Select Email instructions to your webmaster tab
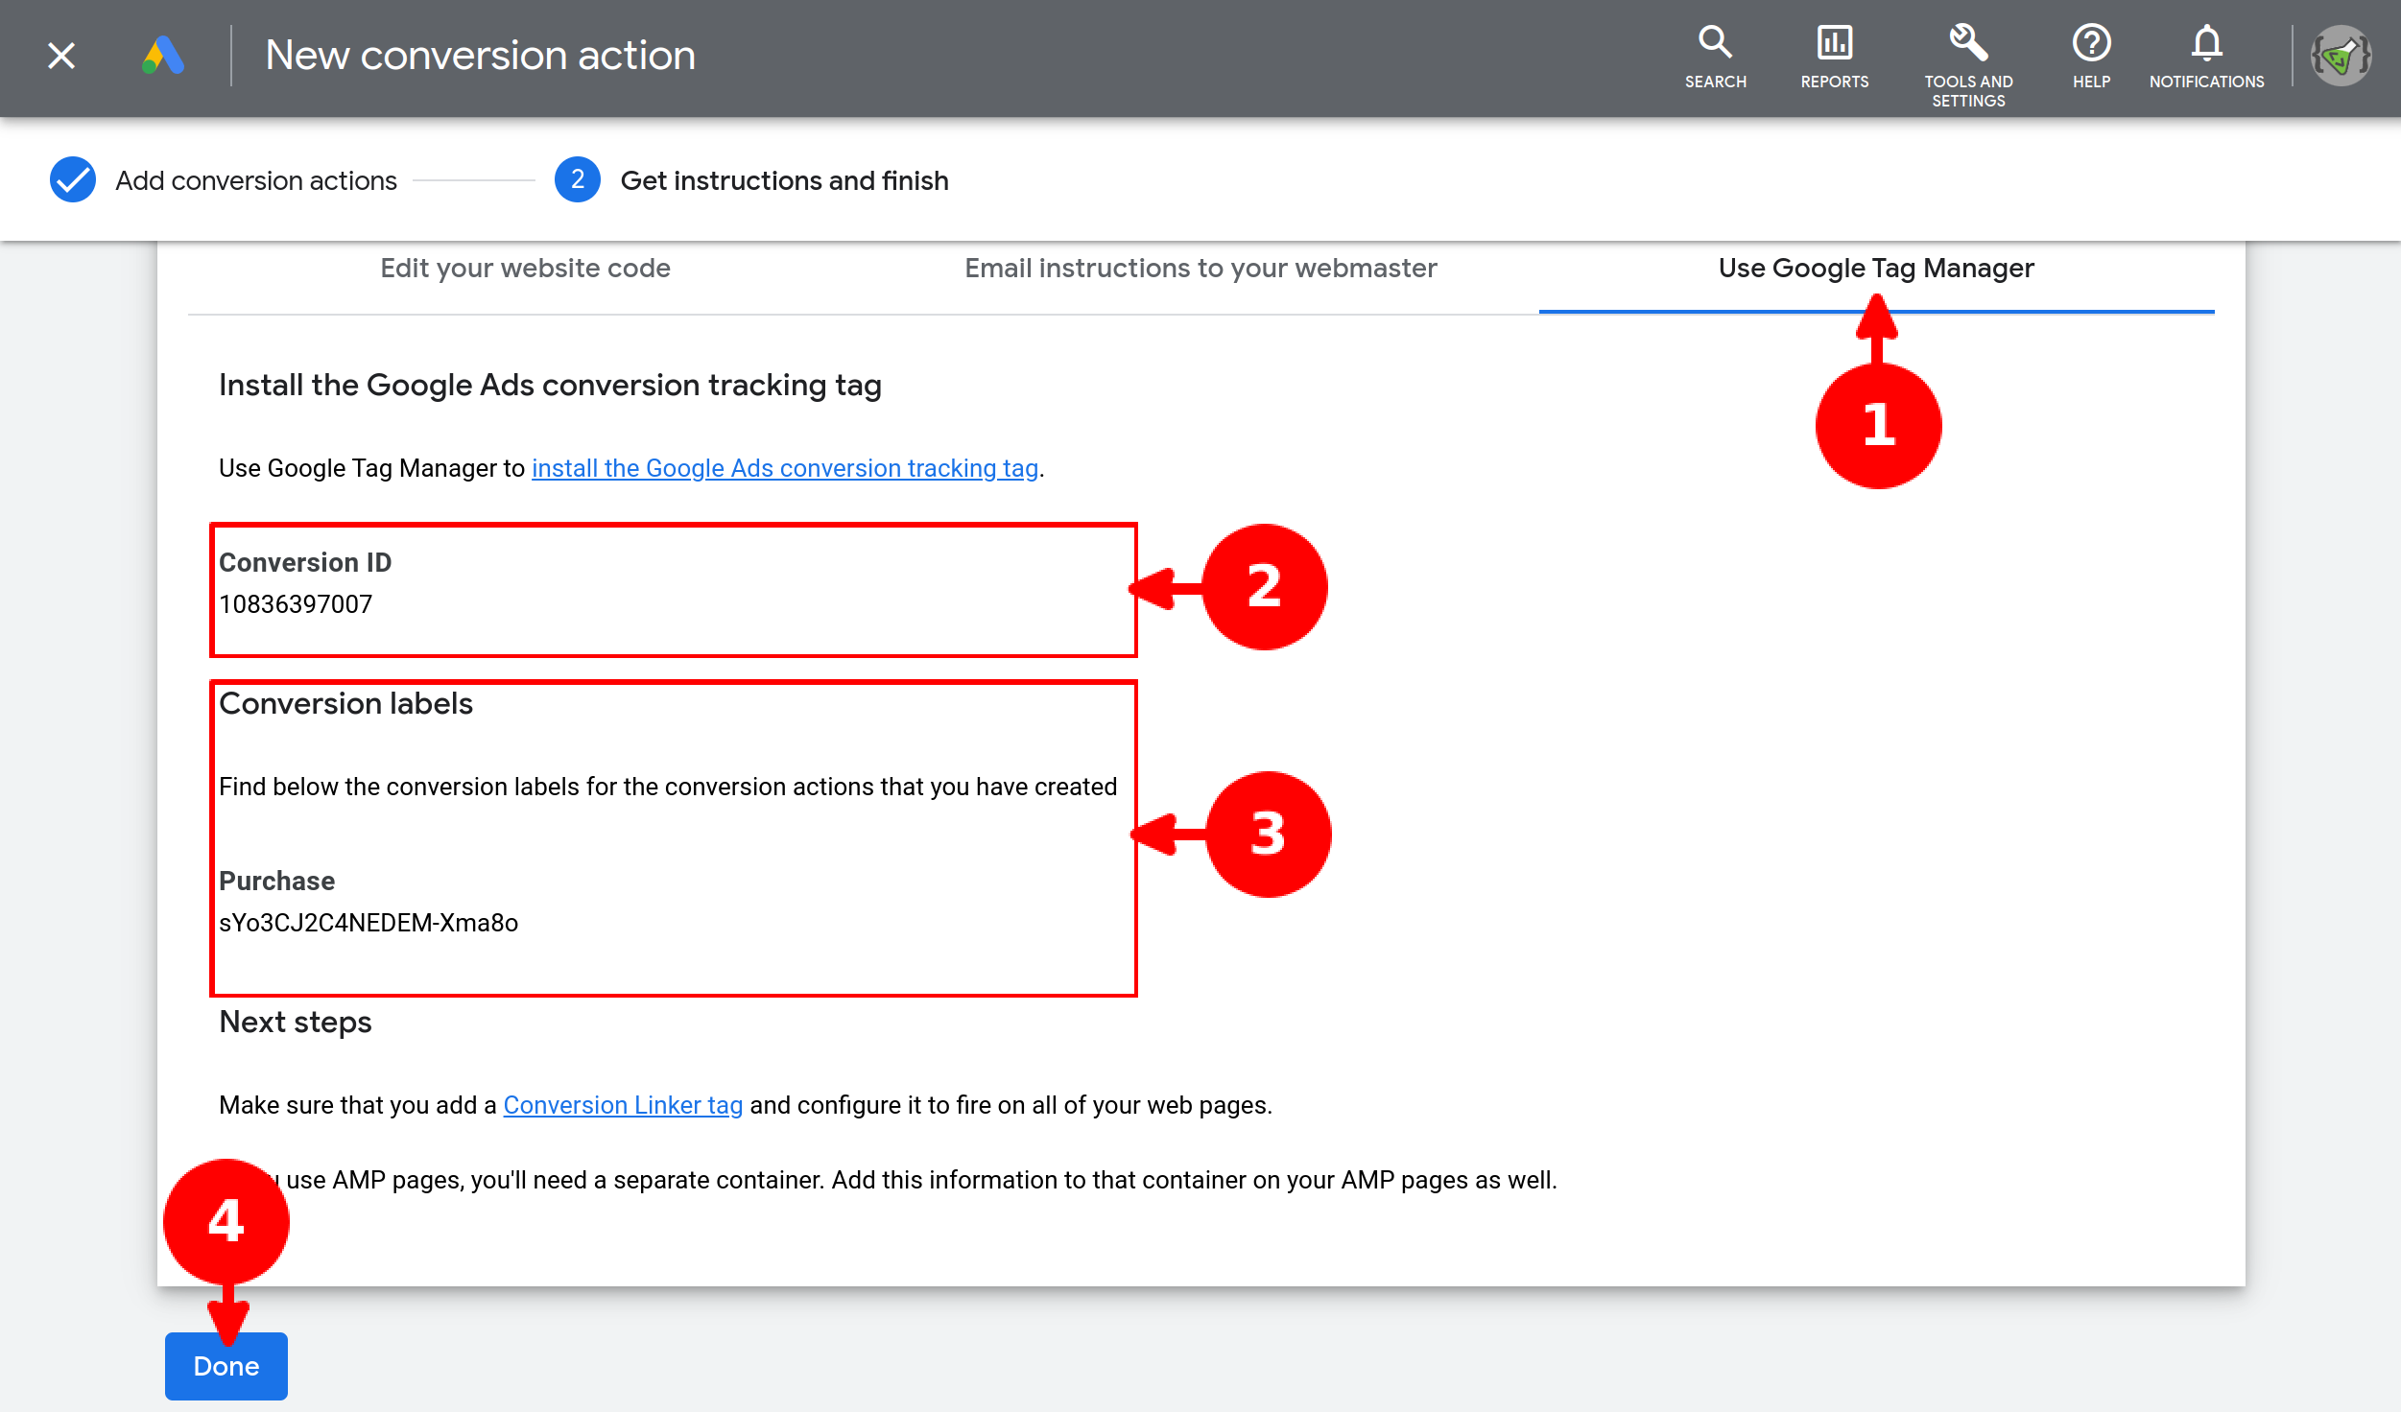The image size is (2401, 1412). [1200, 269]
